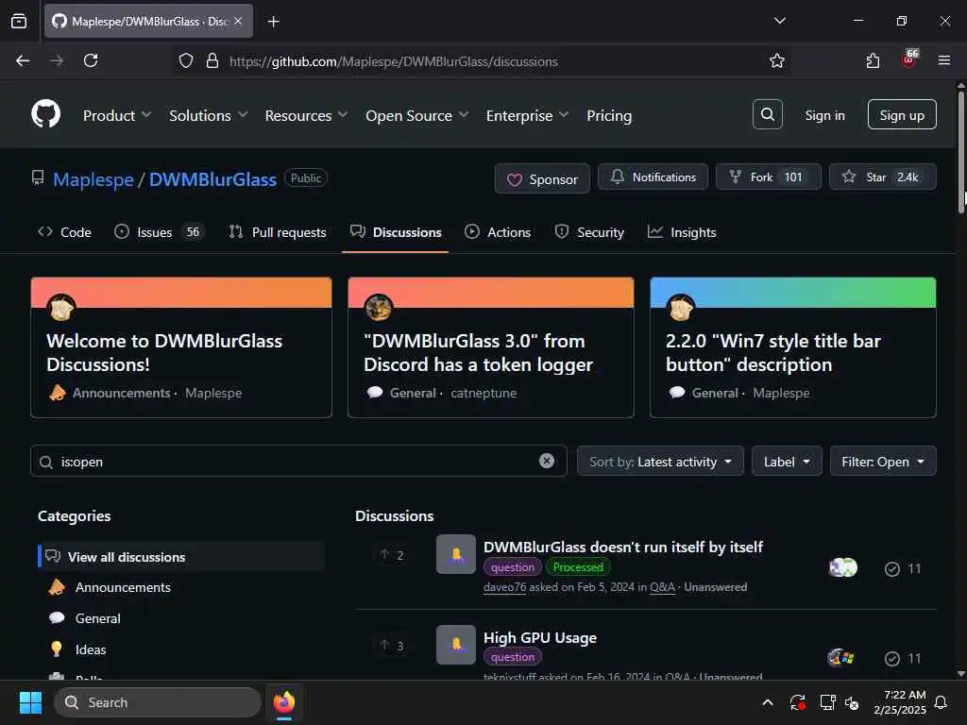The height and width of the screenshot is (725, 967).
Task: Open a new browser tab
Action: click(x=273, y=22)
